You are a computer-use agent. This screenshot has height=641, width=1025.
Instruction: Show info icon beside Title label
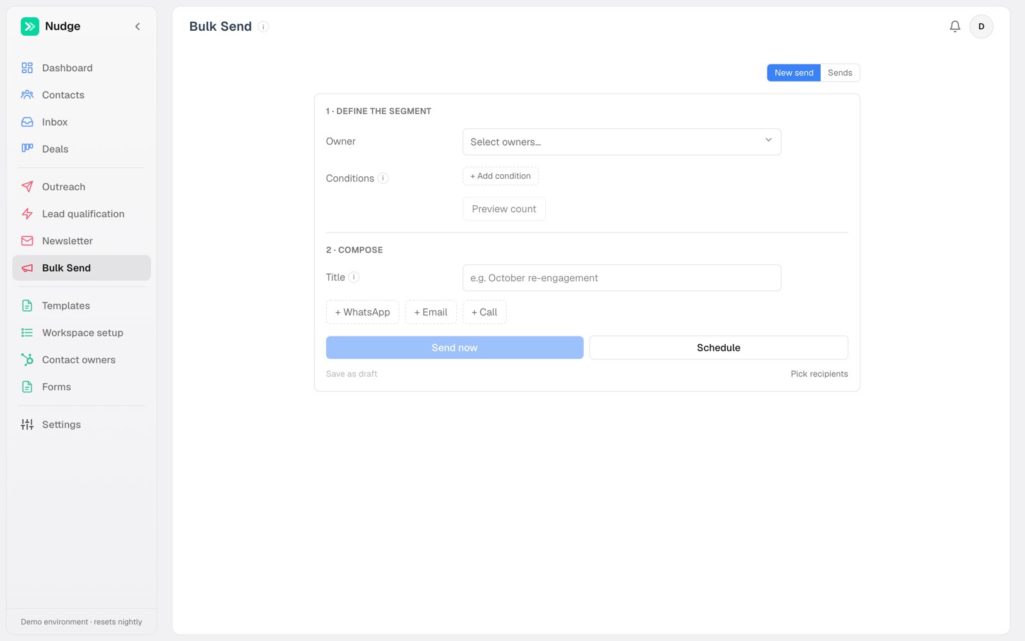tap(354, 277)
